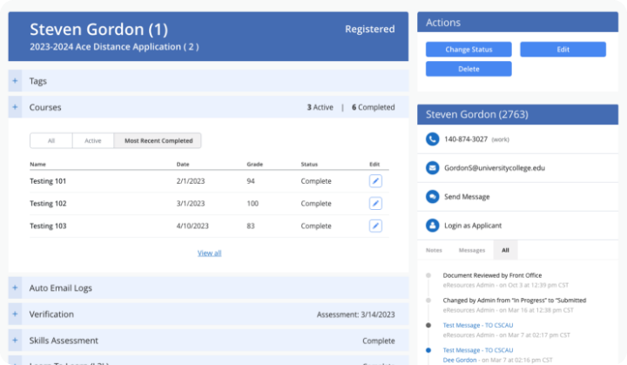Expand the Auto Email Logs section
This screenshot has width=627, height=365.
15,287
